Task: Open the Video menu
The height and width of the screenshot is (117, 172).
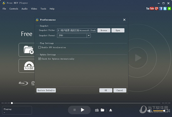Action: tap(34, 9)
